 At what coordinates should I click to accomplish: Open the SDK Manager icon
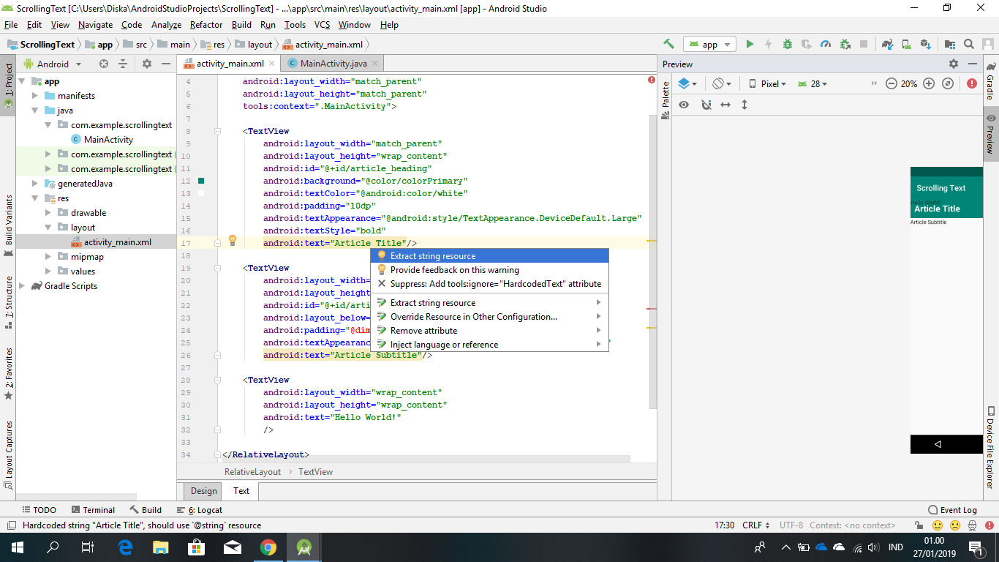(x=924, y=44)
